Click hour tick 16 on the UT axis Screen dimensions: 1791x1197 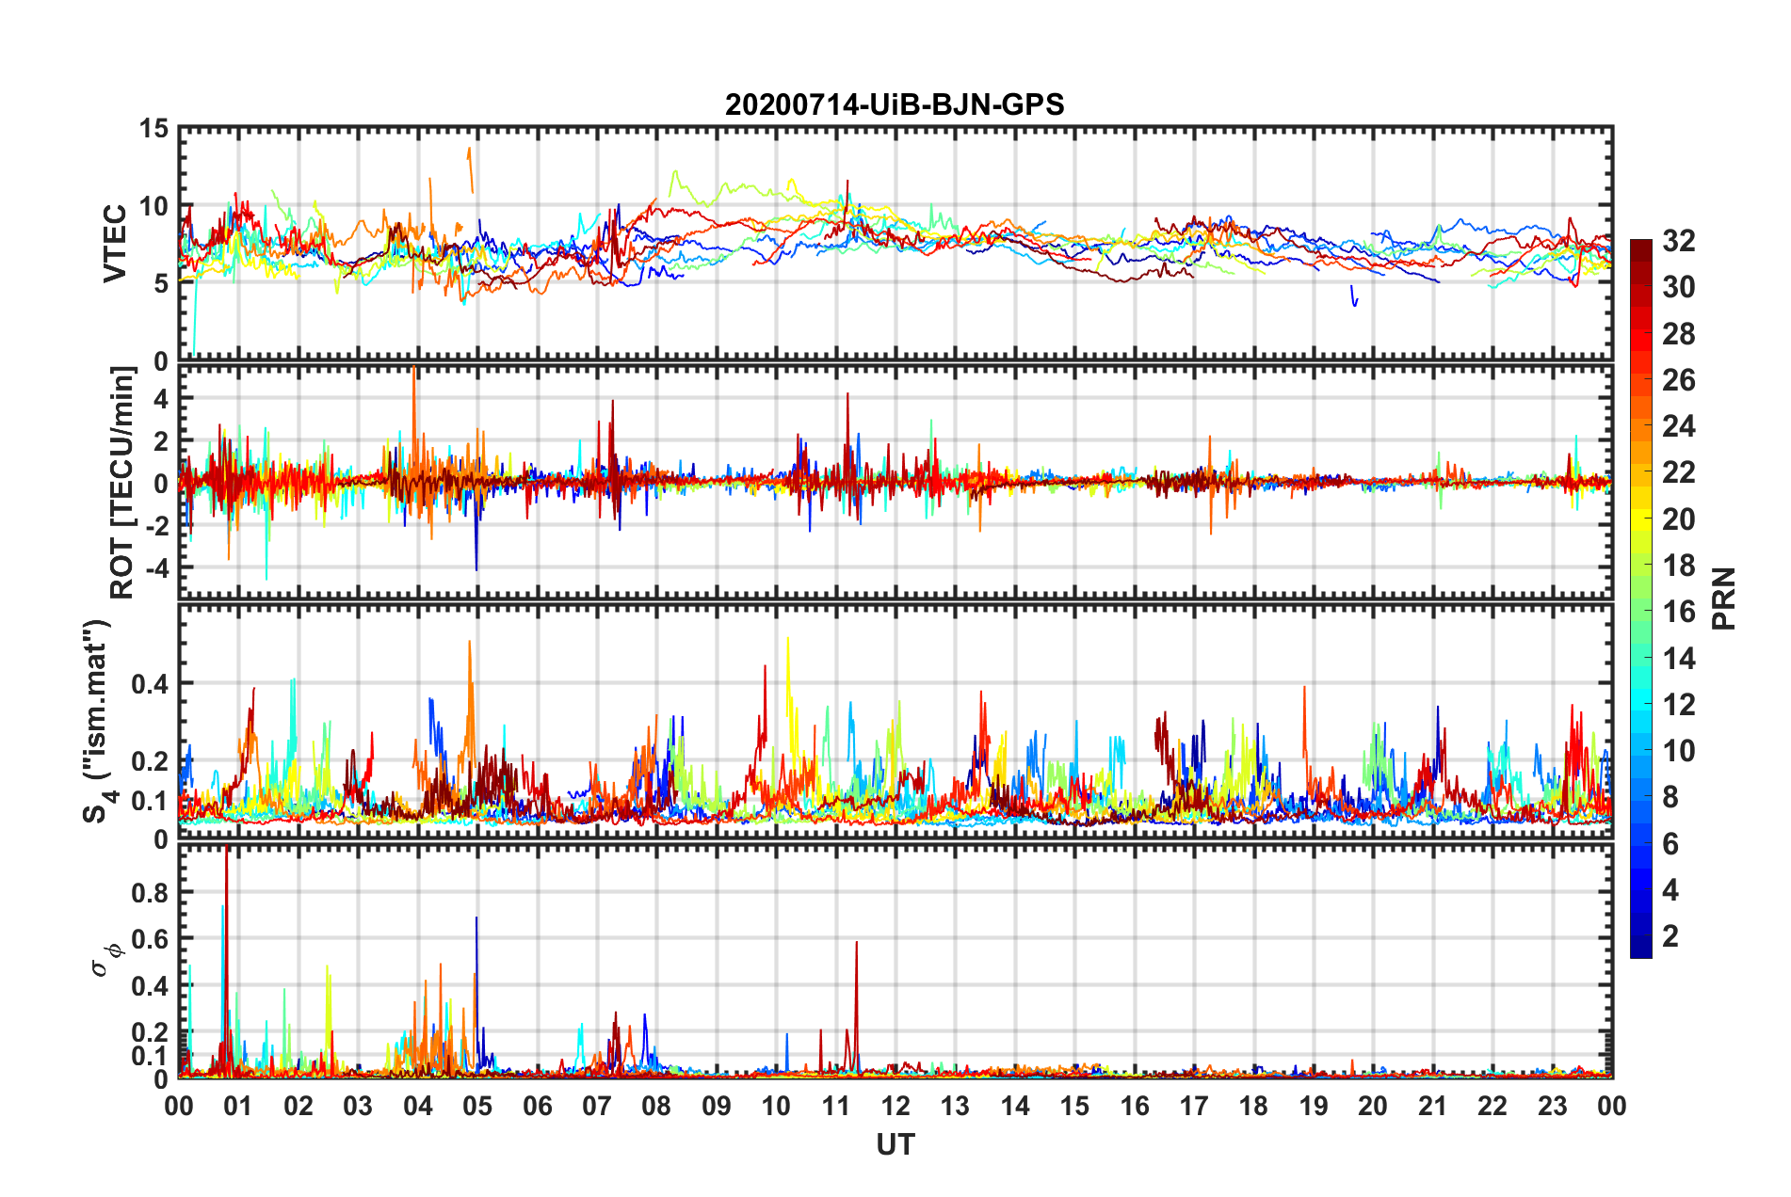(1135, 1106)
